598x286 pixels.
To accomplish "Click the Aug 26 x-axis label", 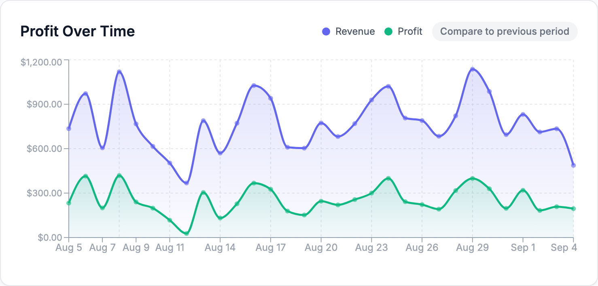I will pyautogui.click(x=422, y=248).
